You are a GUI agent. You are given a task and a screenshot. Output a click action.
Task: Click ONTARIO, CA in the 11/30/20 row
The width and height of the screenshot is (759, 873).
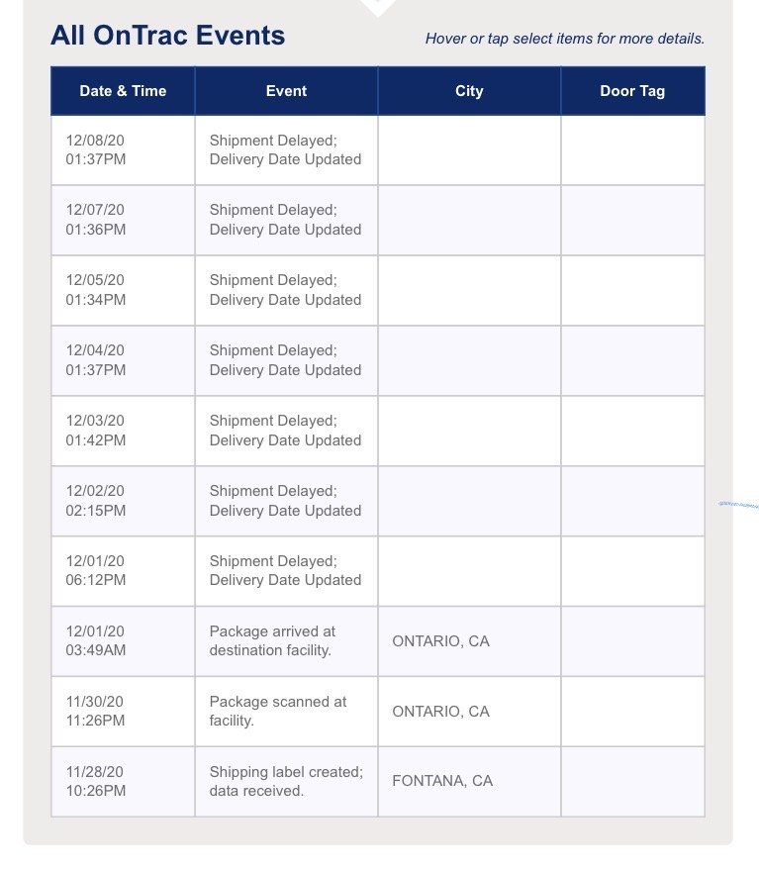(440, 713)
